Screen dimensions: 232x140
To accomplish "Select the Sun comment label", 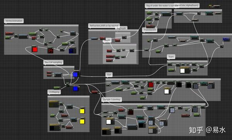I will (109, 75).
